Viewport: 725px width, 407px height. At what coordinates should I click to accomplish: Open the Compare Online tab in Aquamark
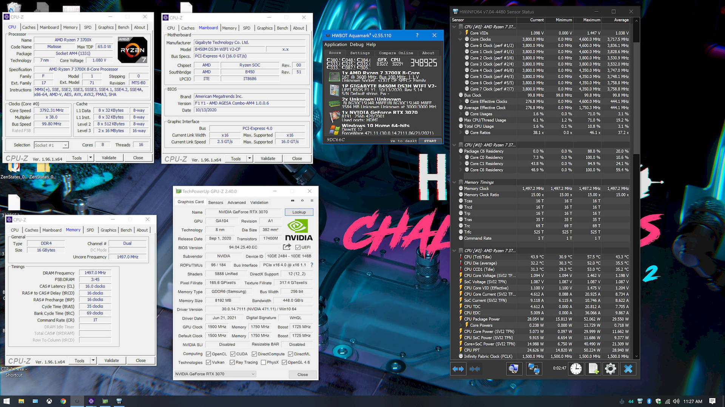396,53
